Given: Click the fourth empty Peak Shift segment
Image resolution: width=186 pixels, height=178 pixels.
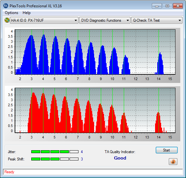Looking at the screenshot, I should pos(64,159).
